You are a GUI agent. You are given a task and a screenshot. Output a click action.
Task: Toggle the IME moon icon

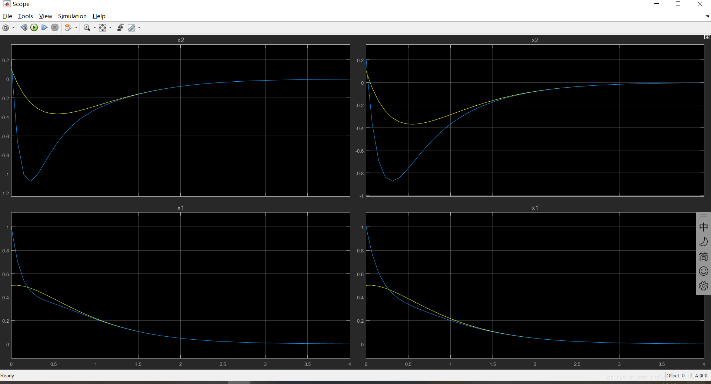point(704,242)
